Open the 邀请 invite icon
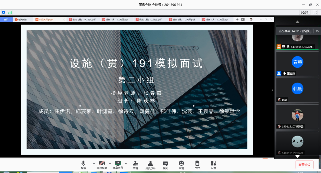Screen dimensions: 321x173 [x=135, y=165]
